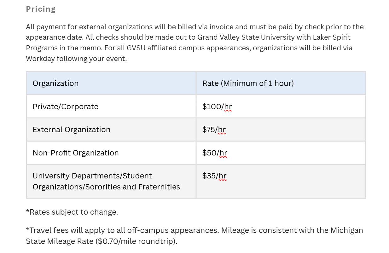Click the travel fees mileage footnote
389x253 pixels.
(194, 230)
